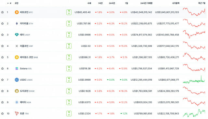The height and width of the screenshot is (119, 208).
Task: Click the USDC green 7-day sparkline chart
Action: click(x=194, y=80)
